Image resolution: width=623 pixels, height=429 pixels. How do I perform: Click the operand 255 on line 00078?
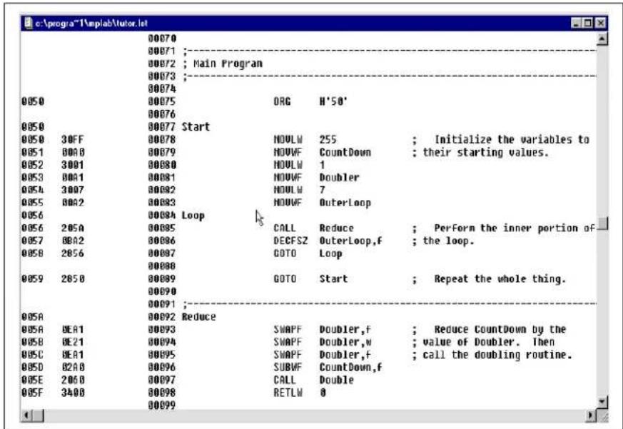pos(328,140)
